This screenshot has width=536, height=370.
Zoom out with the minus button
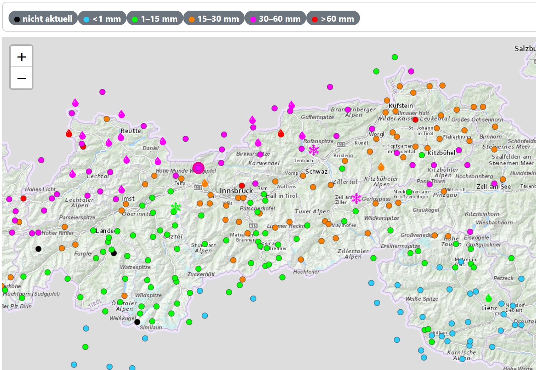[22, 78]
